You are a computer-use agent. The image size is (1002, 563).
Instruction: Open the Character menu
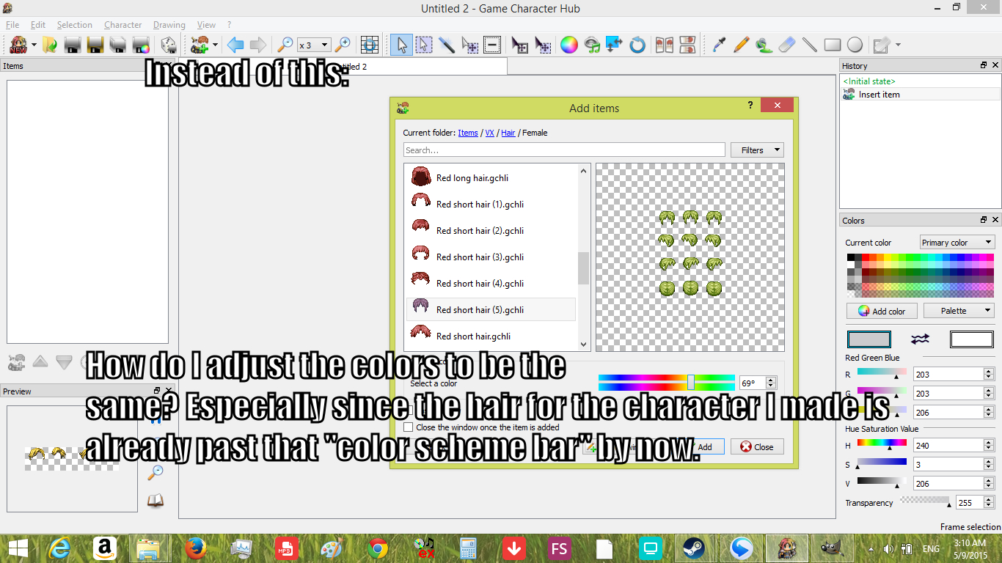(122, 25)
